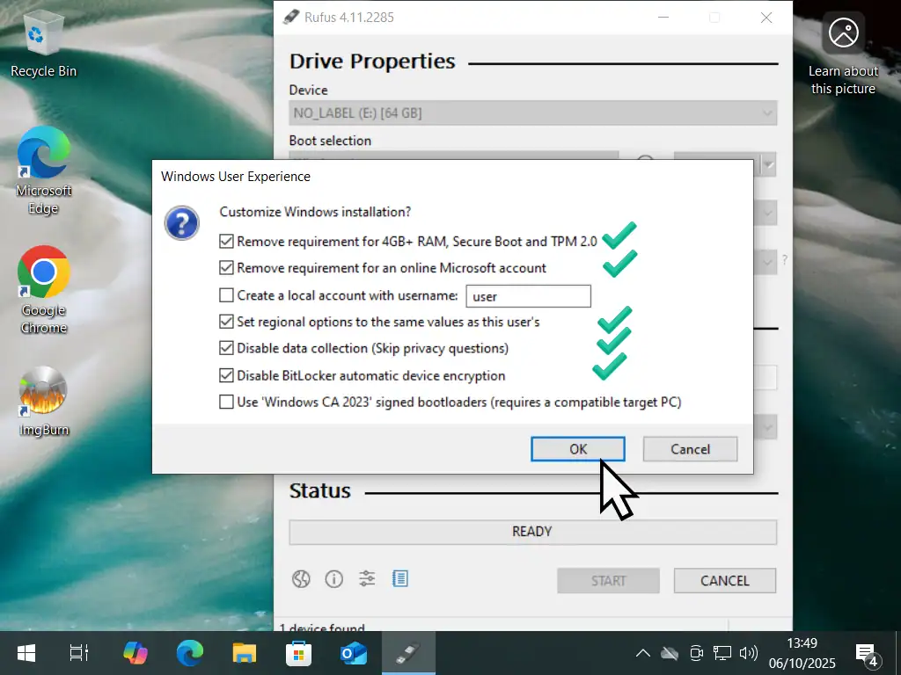Uncheck Remove requirement for 4GB+ RAM option
This screenshot has width=901, height=675.
coord(227,242)
